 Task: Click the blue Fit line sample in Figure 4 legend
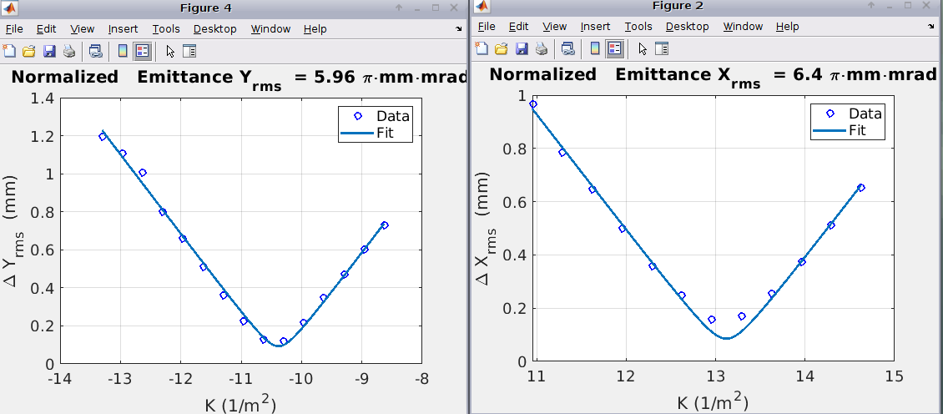(356, 133)
